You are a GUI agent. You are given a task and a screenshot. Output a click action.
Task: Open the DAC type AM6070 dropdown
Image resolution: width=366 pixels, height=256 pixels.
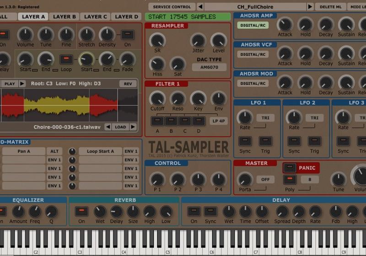209,67
